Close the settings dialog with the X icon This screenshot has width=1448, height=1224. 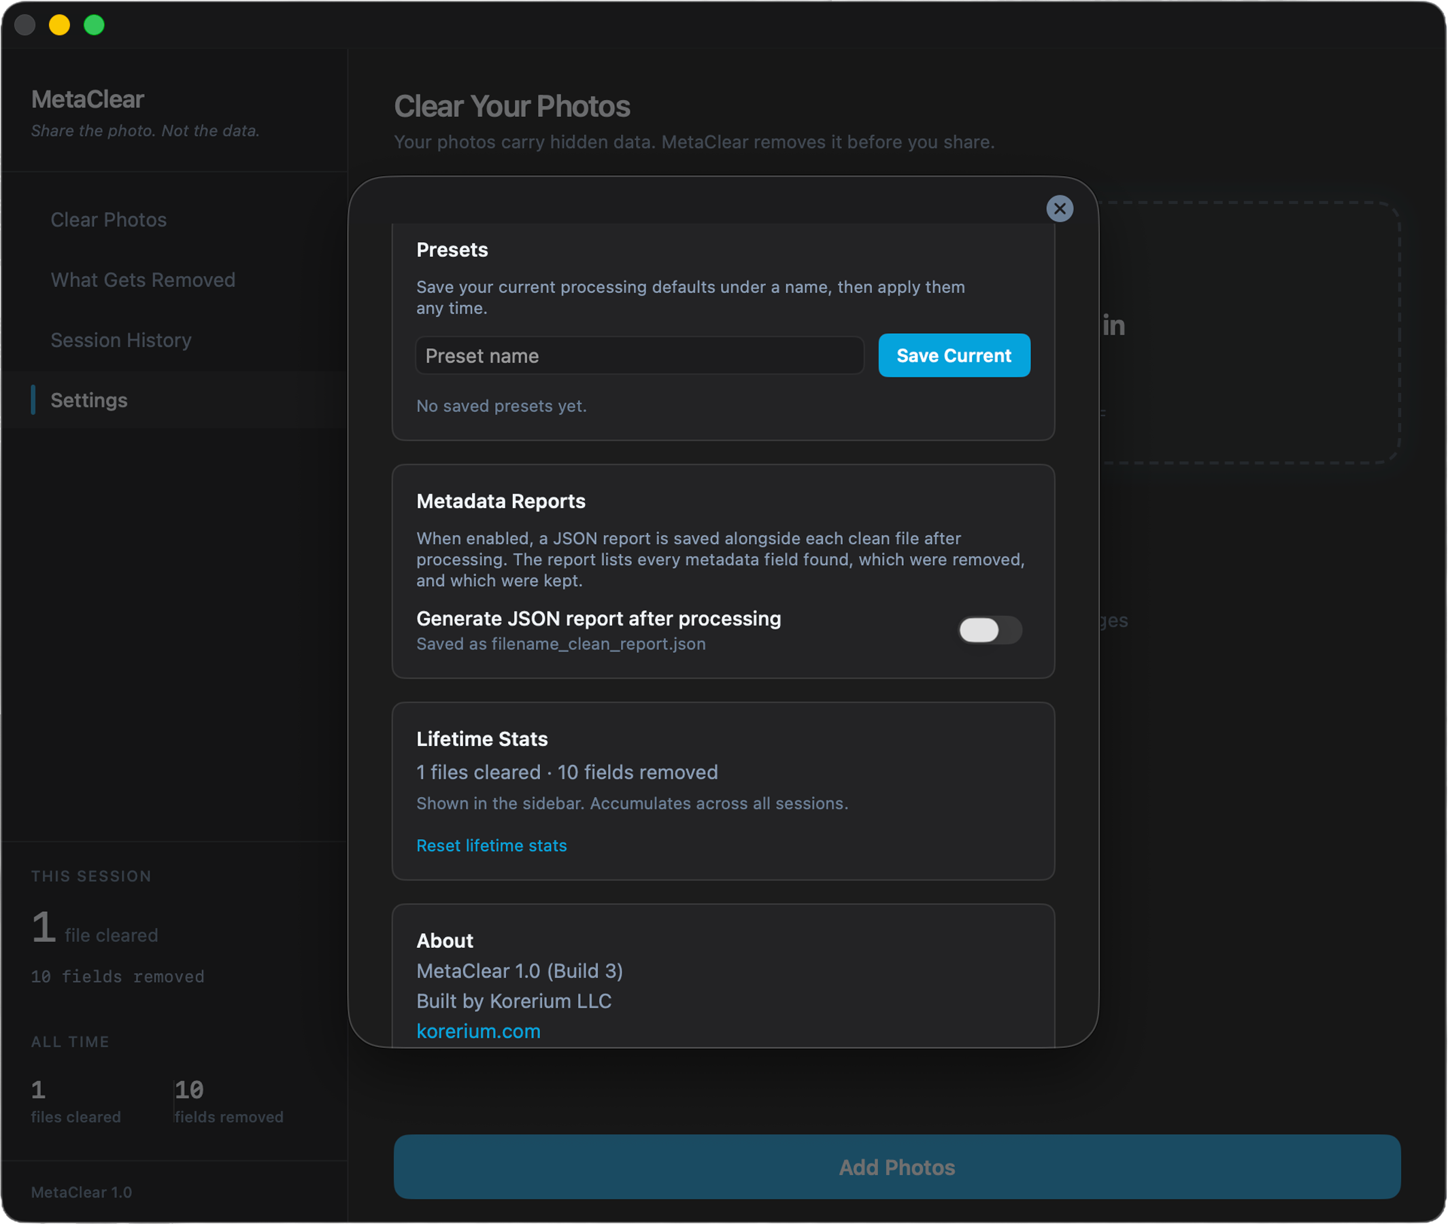(1060, 208)
